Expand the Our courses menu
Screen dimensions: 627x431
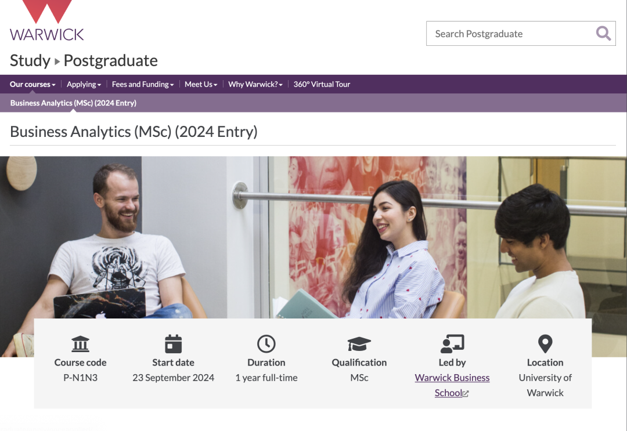[33, 84]
